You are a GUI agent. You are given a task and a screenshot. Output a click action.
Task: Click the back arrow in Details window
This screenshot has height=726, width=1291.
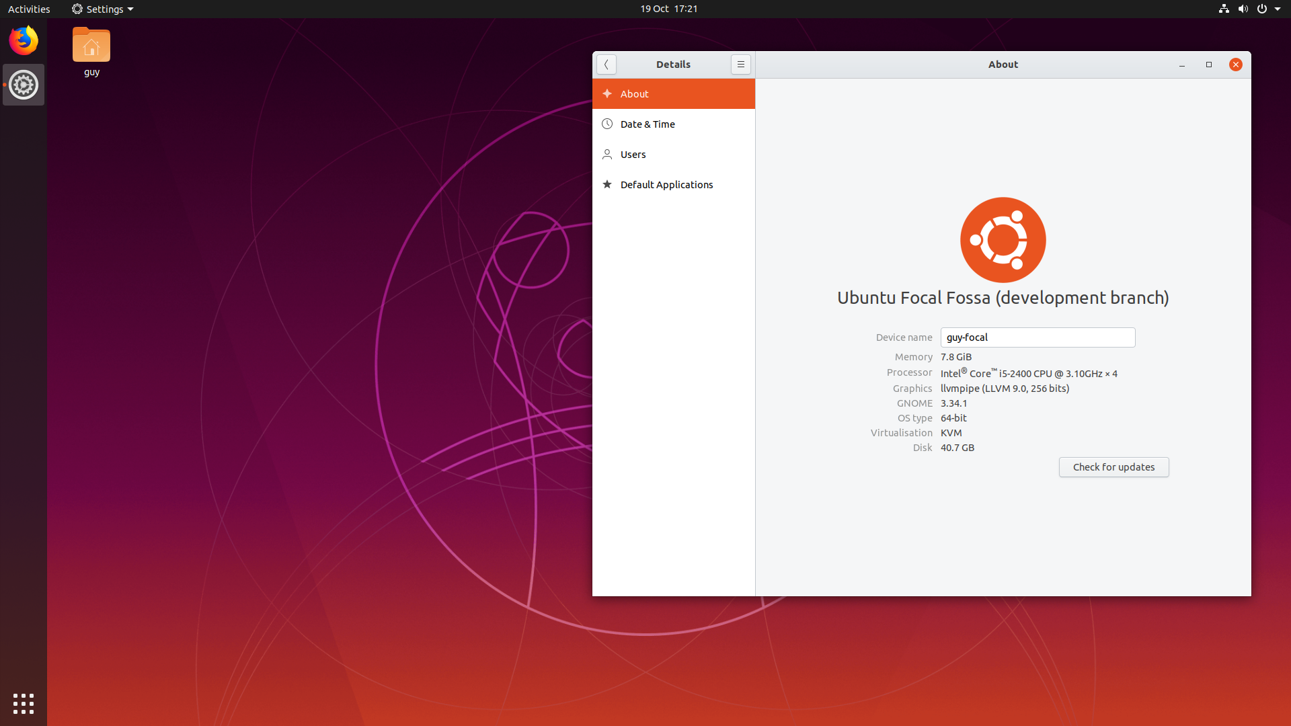[607, 64]
